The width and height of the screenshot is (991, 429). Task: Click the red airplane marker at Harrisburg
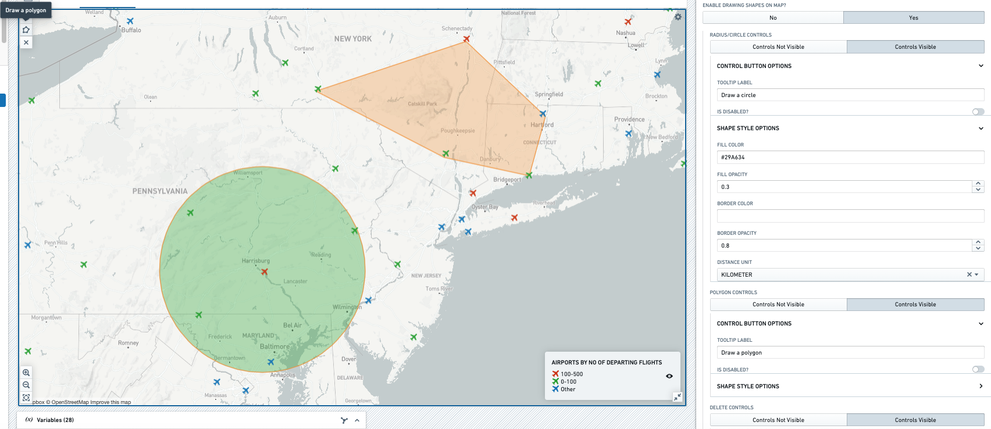[x=265, y=271]
